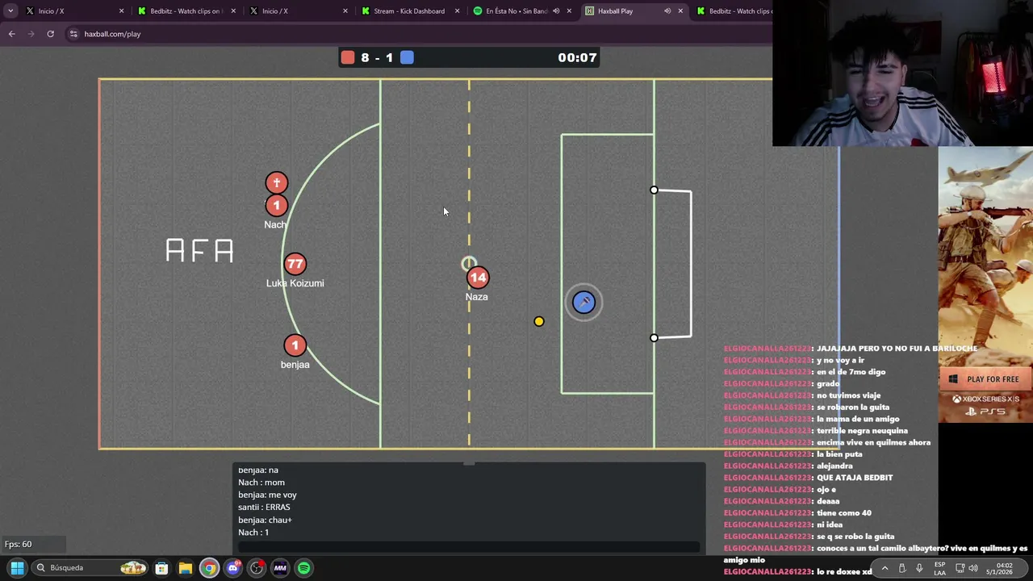Screen dimensions: 1033x581
Task: Open the ESP LAA language switcher
Action: (x=939, y=568)
